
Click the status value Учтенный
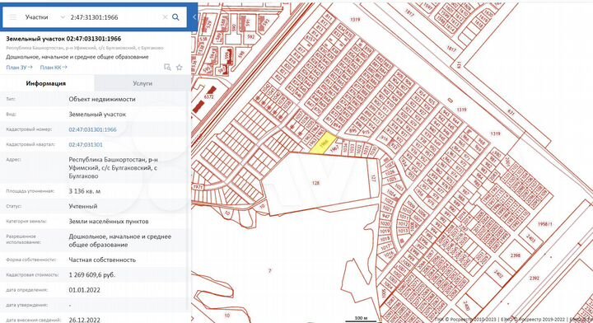coord(83,206)
